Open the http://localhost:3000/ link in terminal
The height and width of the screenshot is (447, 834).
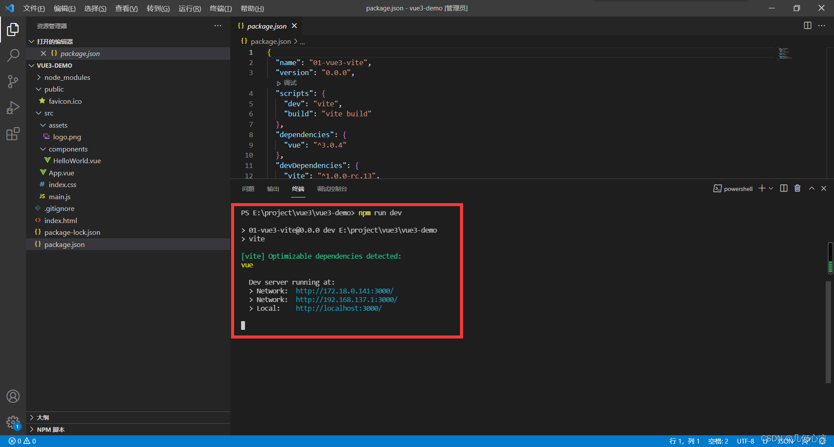click(338, 308)
